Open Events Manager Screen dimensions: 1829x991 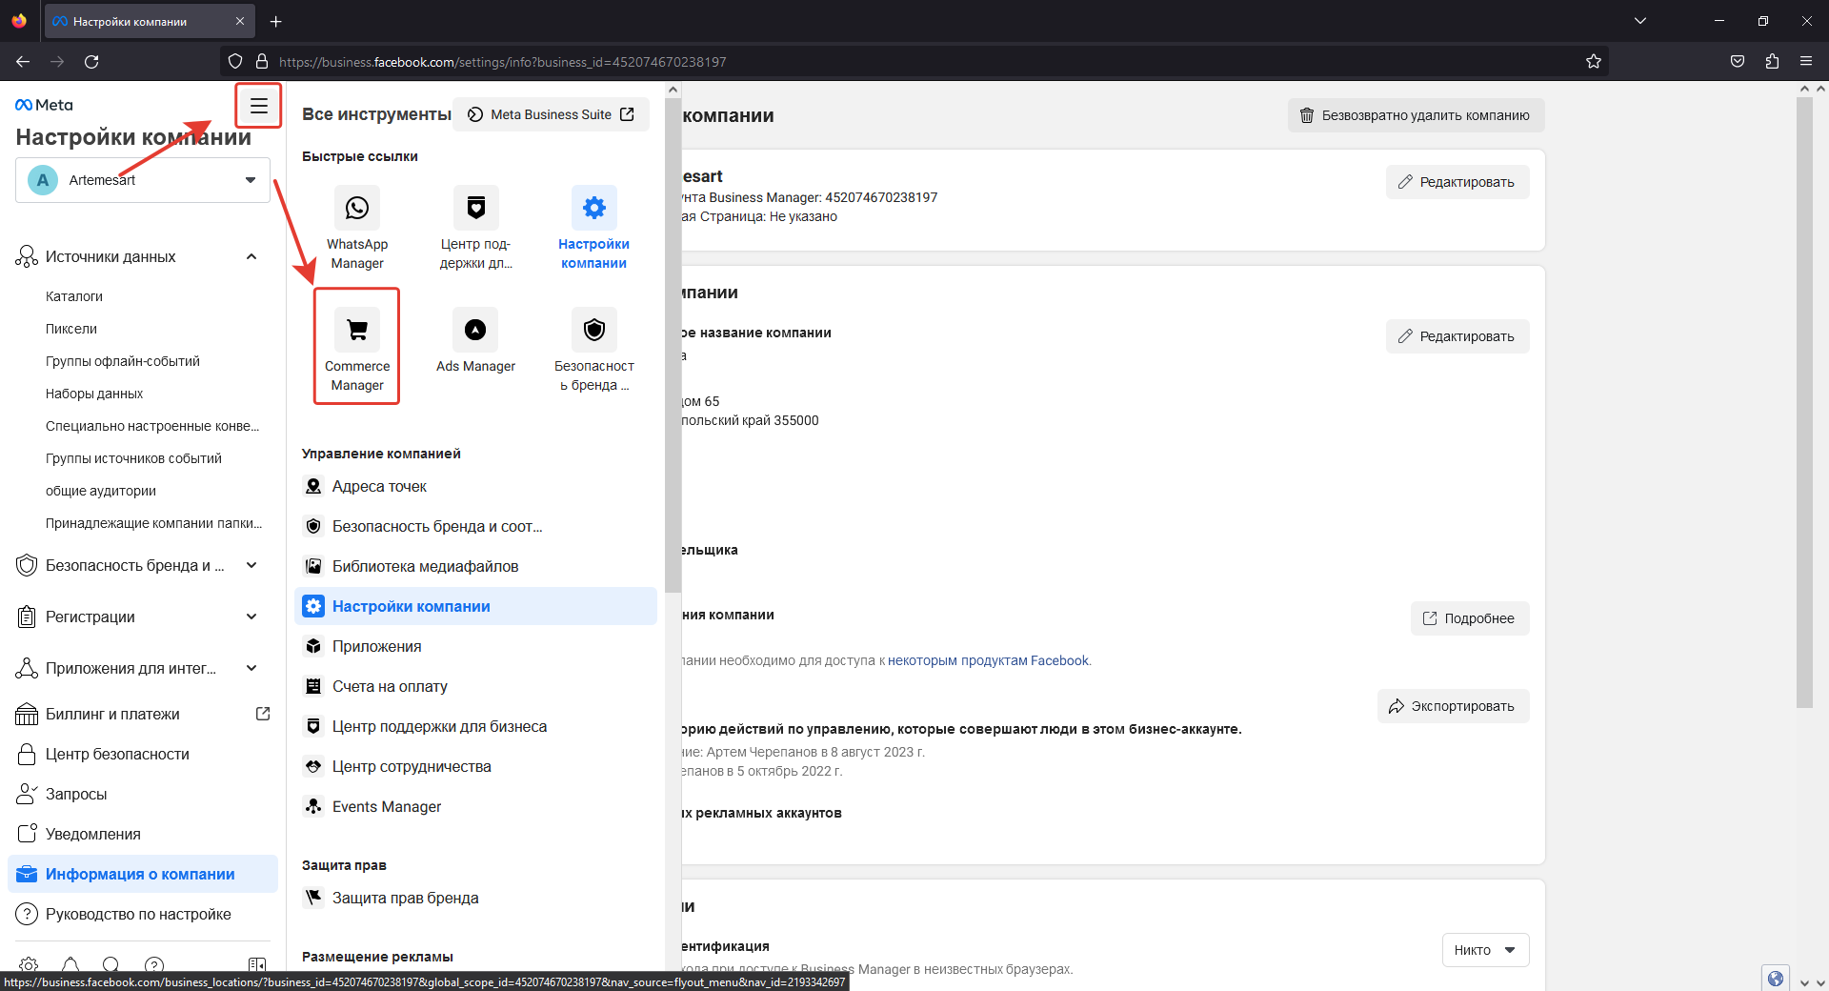(475, 806)
